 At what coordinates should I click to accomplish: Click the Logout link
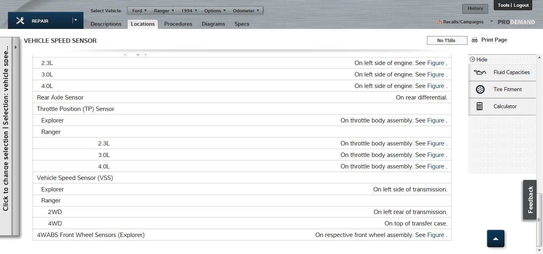[521, 5]
